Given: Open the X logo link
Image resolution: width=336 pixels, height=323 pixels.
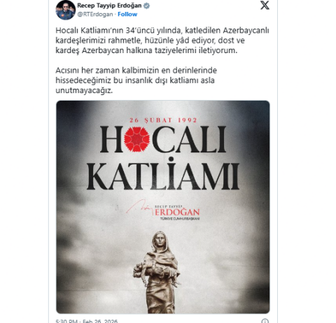Looking at the screenshot, I should pyautogui.click(x=265, y=5).
